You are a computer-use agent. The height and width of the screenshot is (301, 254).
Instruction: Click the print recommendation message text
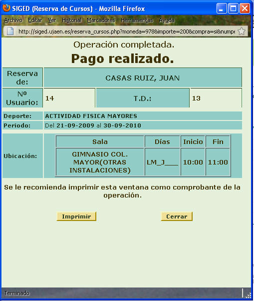(122, 191)
